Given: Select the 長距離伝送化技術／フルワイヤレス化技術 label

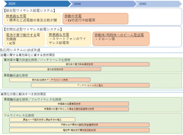Looking at the screenshot, I should [x=33, y=100].
